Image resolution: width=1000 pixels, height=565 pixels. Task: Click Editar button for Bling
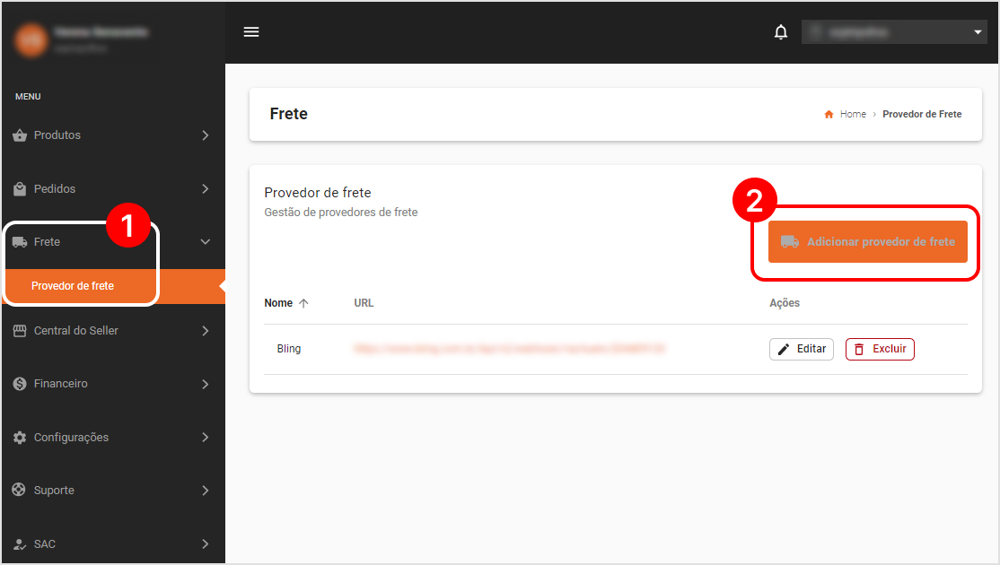(801, 349)
